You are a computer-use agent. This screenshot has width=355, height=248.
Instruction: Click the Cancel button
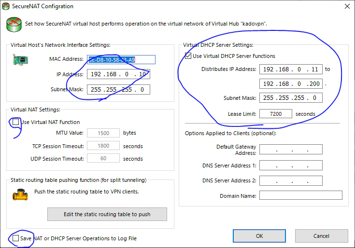(321, 236)
